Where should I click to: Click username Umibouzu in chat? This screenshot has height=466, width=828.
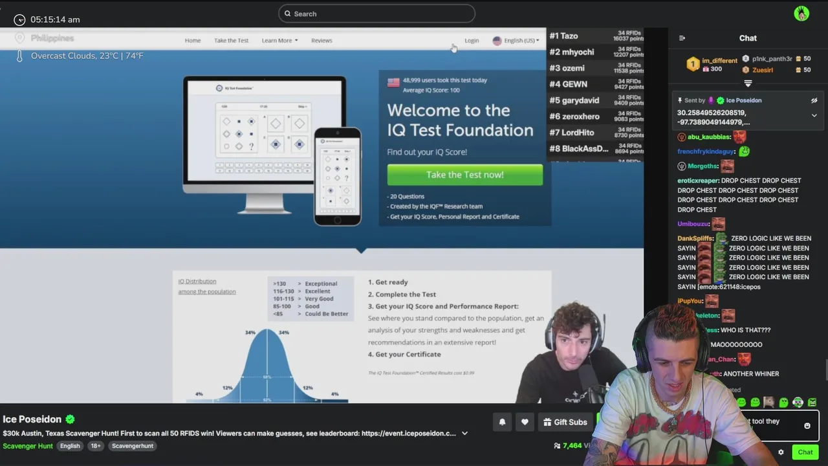693,224
